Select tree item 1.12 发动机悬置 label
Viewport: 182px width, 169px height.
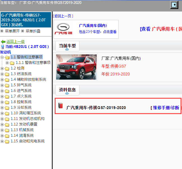(24, 124)
